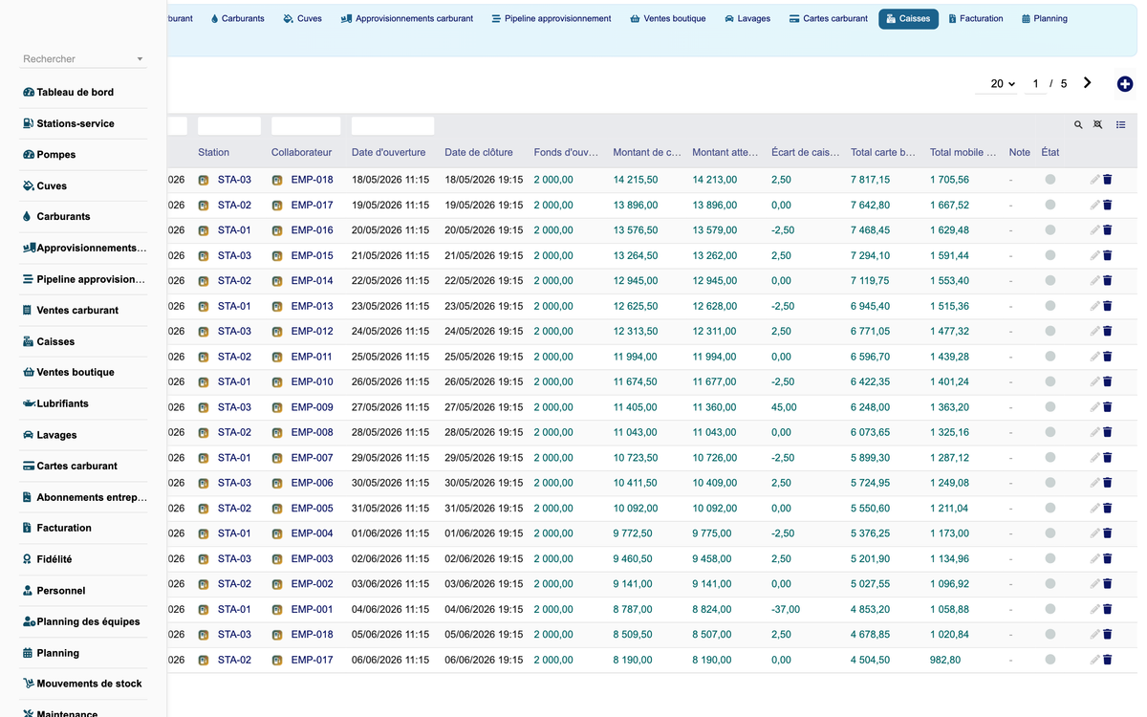The image size is (1147, 717).
Task: Open the top Lavages tab
Action: coord(747,18)
